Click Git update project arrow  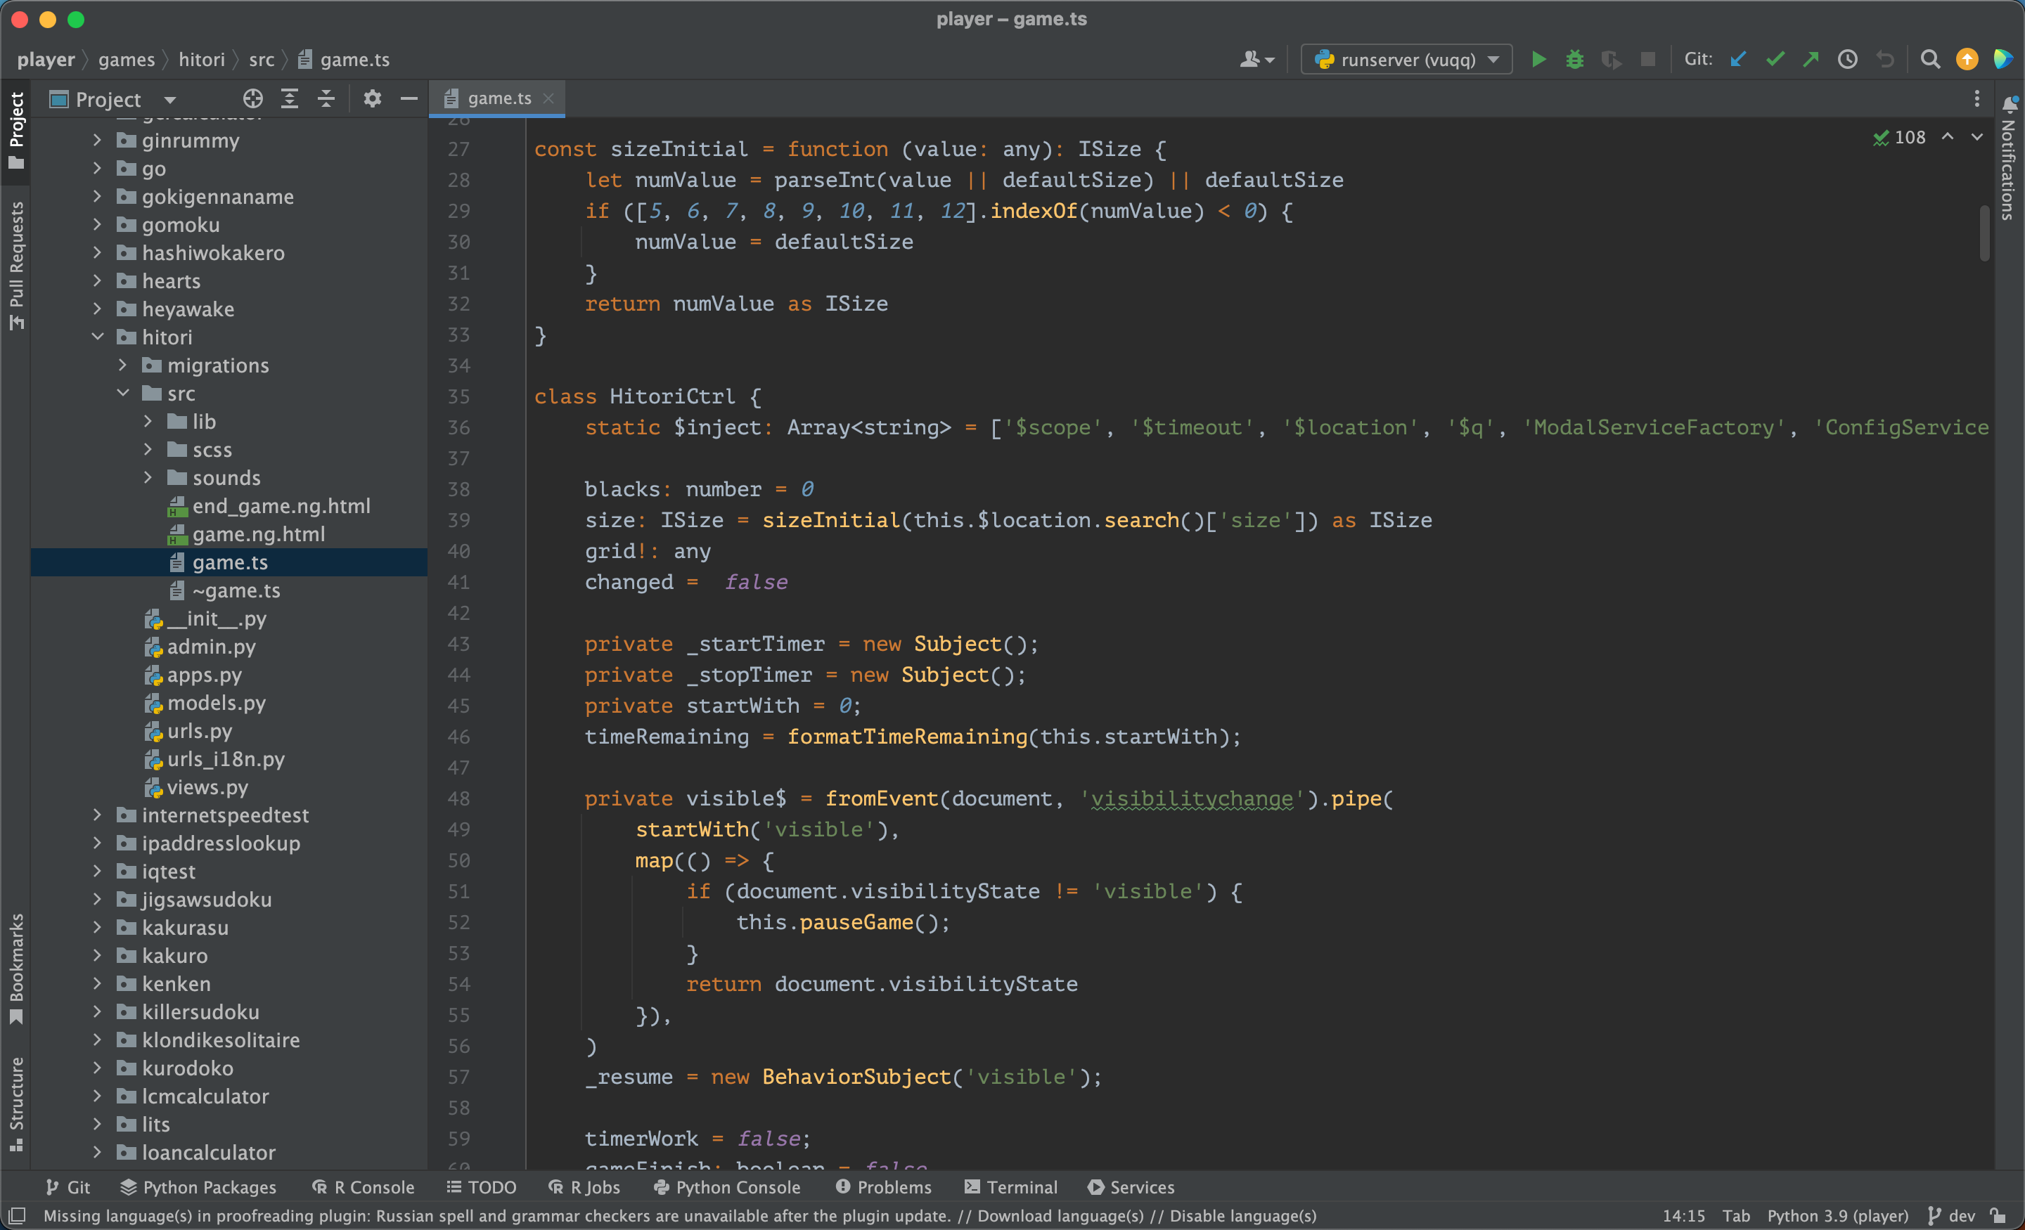[x=1738, y=59]
